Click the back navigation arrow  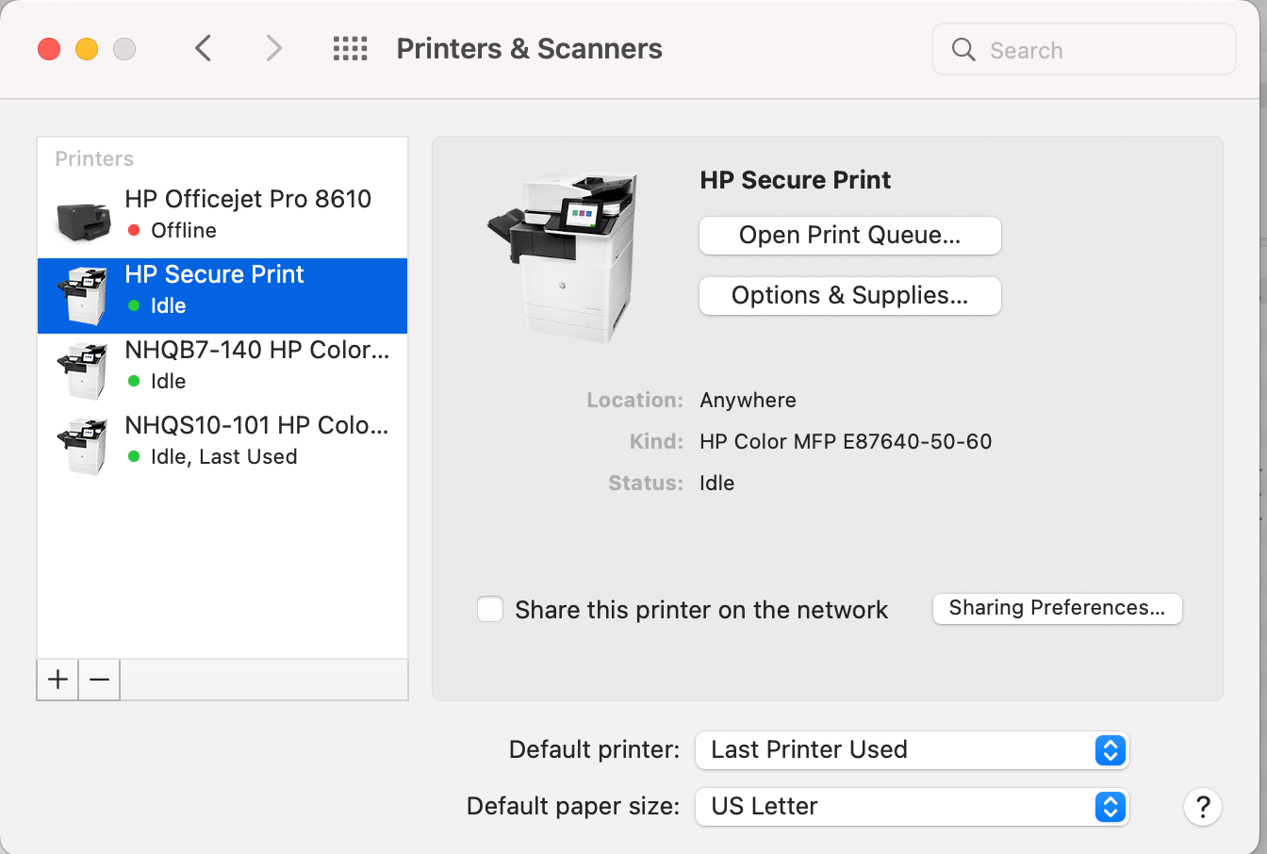click(203, 48)
